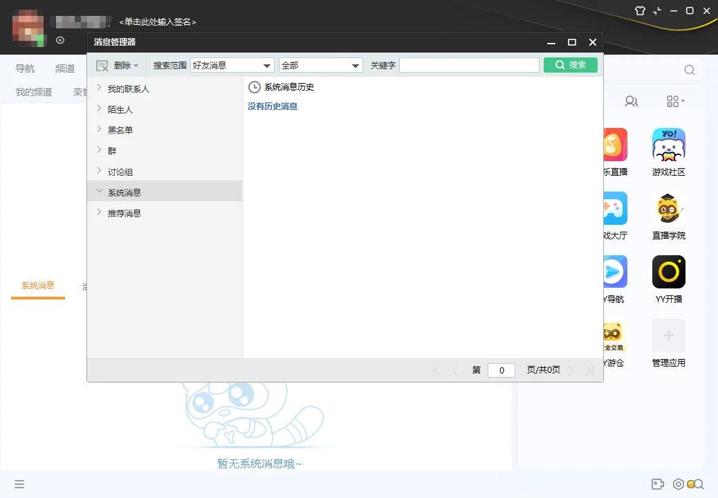Open the 好友消息 search scope dropdown
This screenshot has width=718, height=498.
pyautogui.click(x=232, y=66)
